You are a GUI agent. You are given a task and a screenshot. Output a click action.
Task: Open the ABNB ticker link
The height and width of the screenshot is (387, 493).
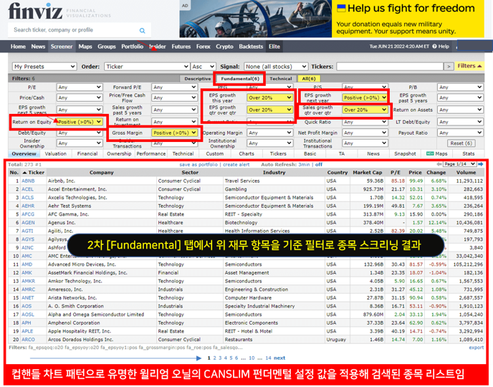28,181
